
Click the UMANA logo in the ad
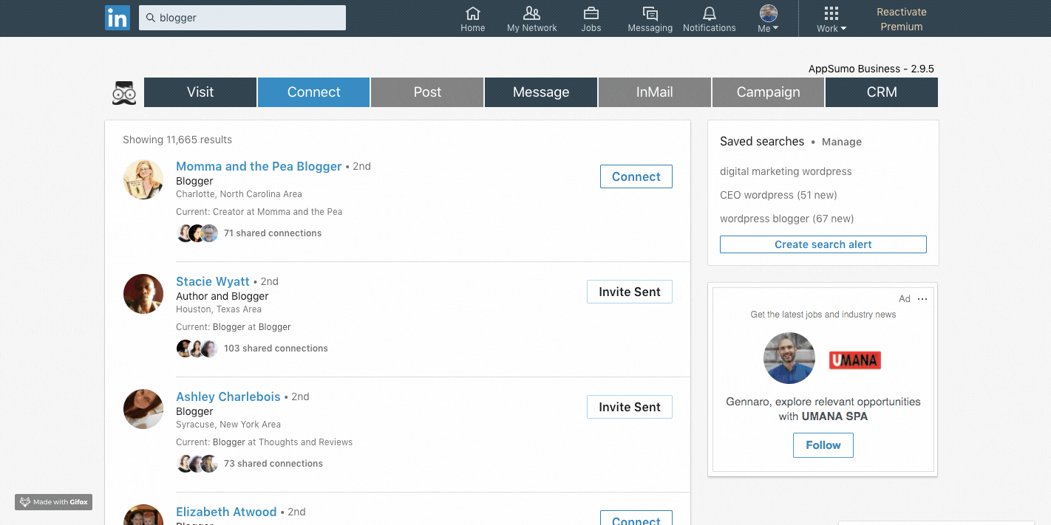click(855, 360)
